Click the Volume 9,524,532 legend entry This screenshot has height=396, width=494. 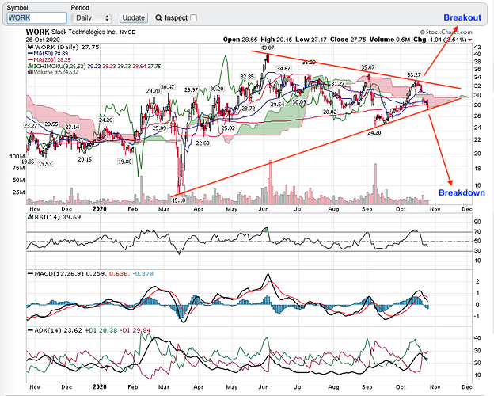coord(53,72)
